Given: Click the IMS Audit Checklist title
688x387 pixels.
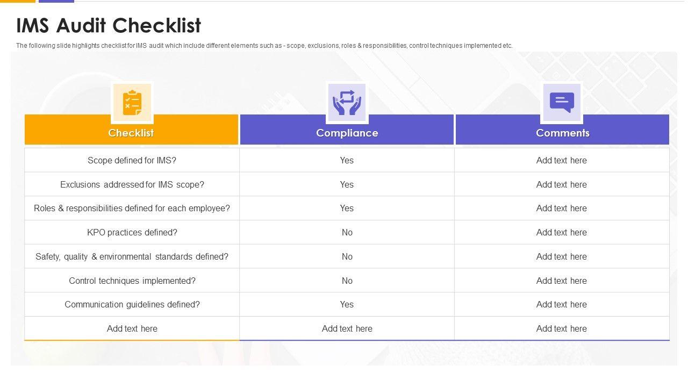Looking at the screenshot, I should coord(109,25).
